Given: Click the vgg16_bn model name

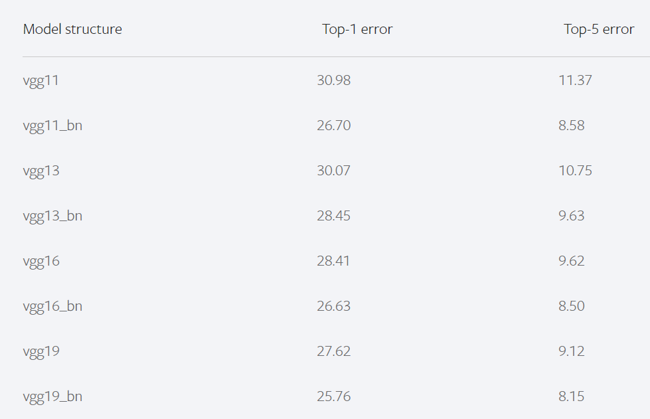Looking at the screenshot, I should tap(52, 307).
